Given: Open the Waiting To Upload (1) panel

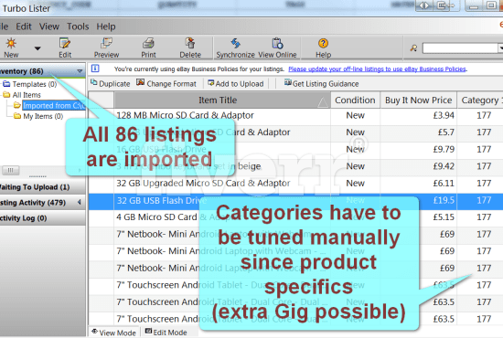Looking at the screenshot, I should point(42,187).
